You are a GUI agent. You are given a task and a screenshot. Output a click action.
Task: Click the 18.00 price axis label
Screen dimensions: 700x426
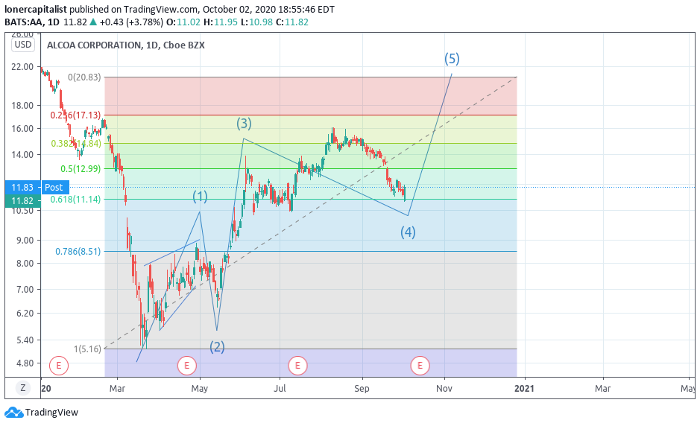pyautogui.click(x=22, y=106)
